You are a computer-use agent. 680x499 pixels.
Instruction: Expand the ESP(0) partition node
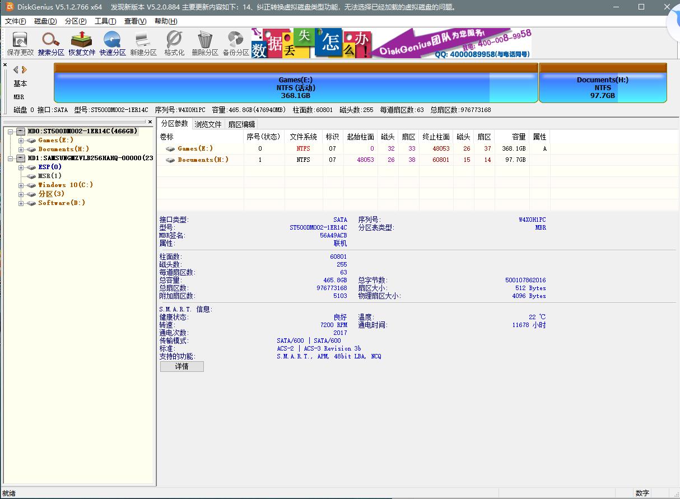tap(21, 167)
